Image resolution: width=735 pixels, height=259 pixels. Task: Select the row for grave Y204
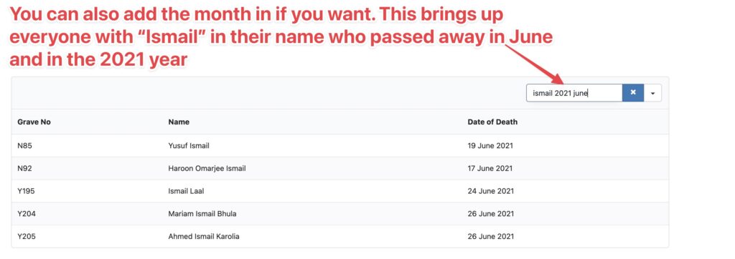click(x=340, y=214)
